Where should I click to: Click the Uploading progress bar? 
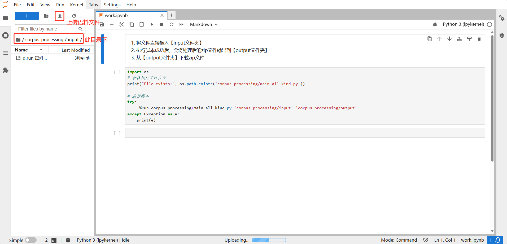pos(269,240)
